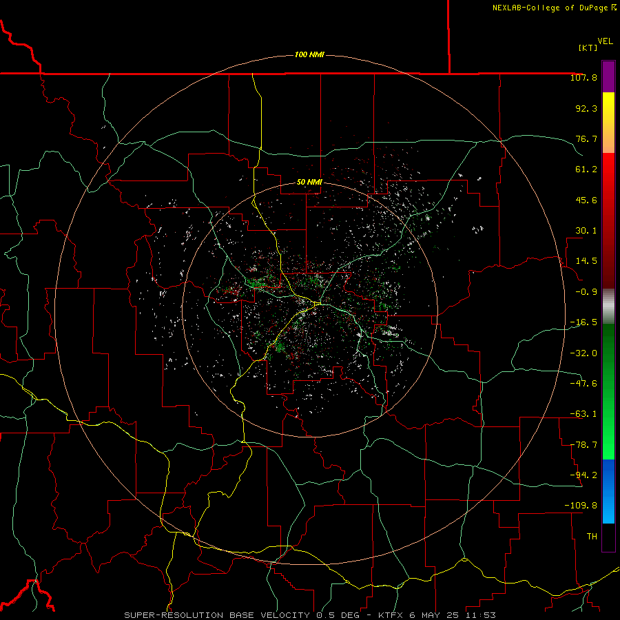Click the yellow-orange segment of color bar
This screenshot has height=620, width=620.
(608, 123)
